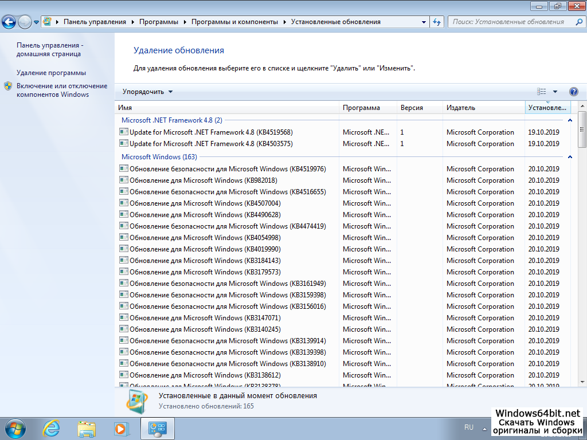Viewport: 587px width, 440px height.
Task: Sort list by Издатель column header
Action: pyautogui.click(x=461, y=108)
